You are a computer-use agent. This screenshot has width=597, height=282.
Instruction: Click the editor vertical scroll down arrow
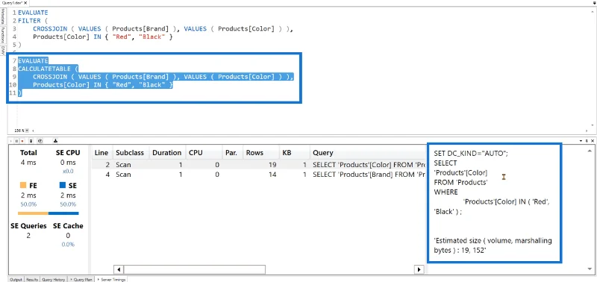[593, 125]
